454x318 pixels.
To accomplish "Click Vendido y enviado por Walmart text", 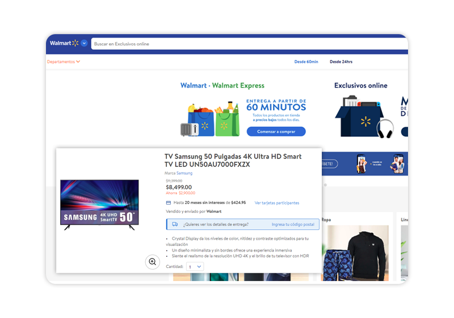I will [194, 211].
